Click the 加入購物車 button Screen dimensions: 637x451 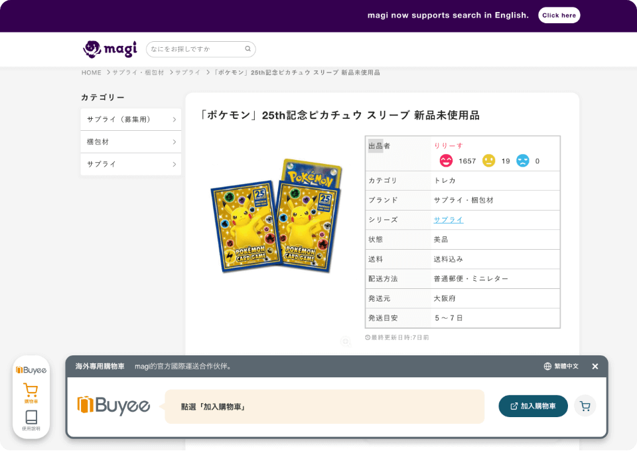[533, 406]
